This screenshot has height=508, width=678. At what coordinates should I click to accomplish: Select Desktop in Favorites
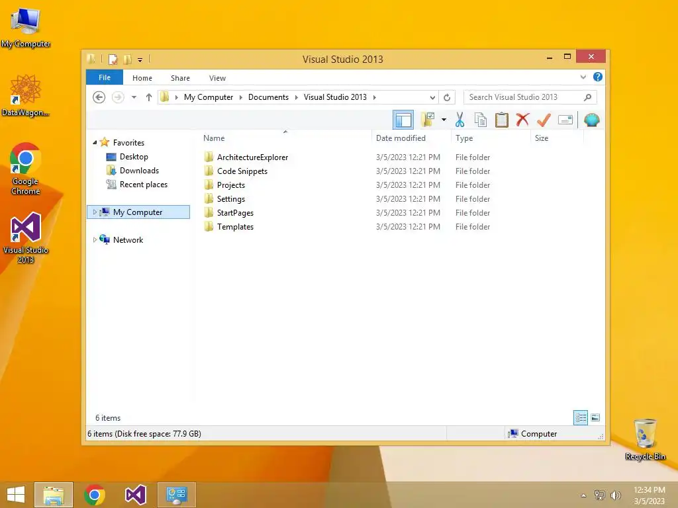134,157
